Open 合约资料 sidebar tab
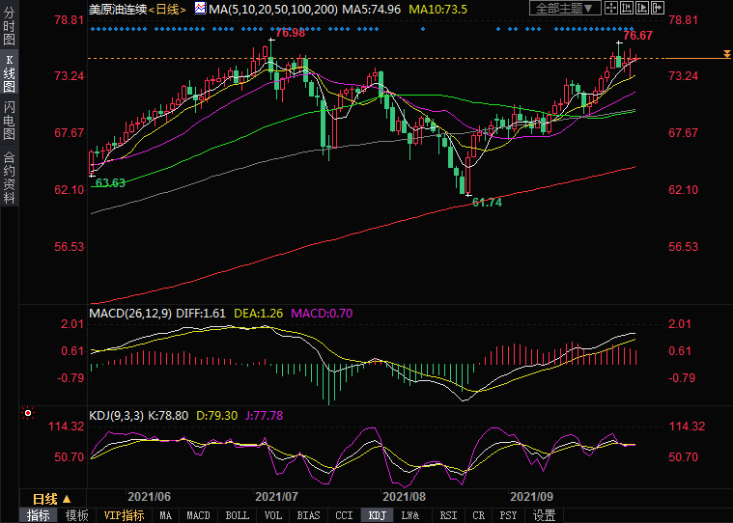Image resolution: width=733 pixels, height=523 pixels. 9,176
